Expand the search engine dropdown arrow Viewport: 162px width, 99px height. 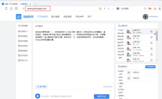click(x=120, y=9)
